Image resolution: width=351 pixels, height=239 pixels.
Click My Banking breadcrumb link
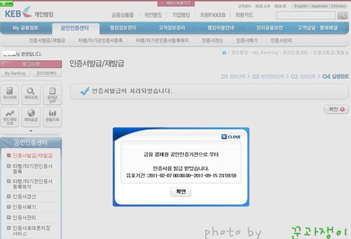(x=265, y=52)
